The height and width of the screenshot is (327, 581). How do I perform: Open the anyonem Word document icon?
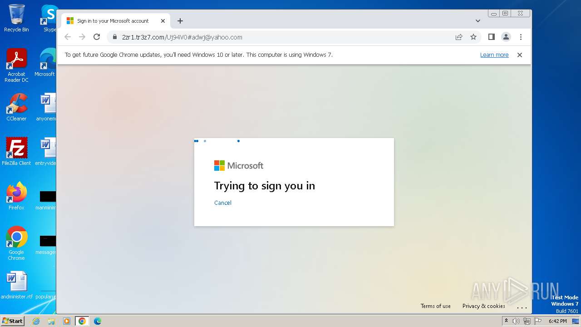46,107
